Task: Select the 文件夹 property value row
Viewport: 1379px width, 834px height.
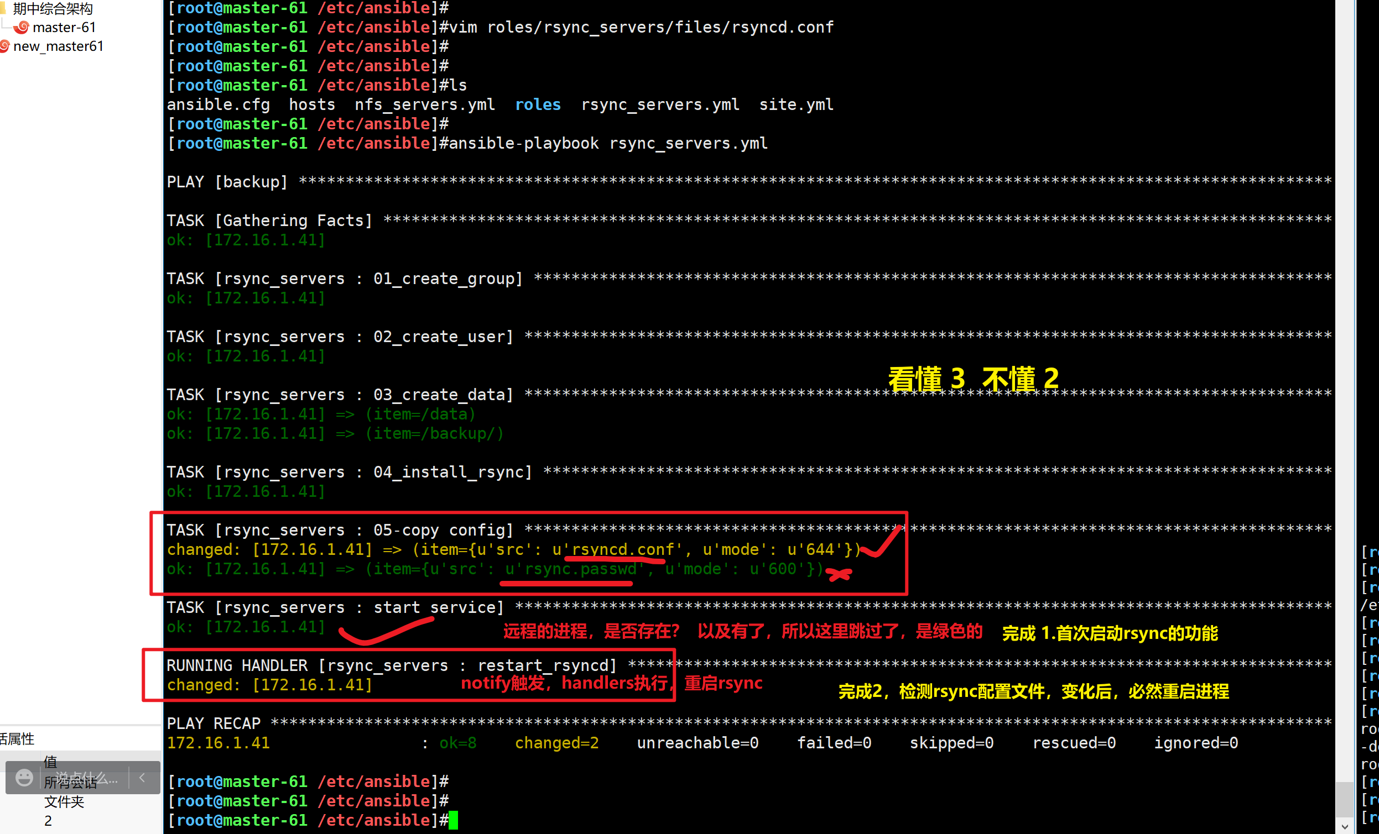Action: pos(64,801)
